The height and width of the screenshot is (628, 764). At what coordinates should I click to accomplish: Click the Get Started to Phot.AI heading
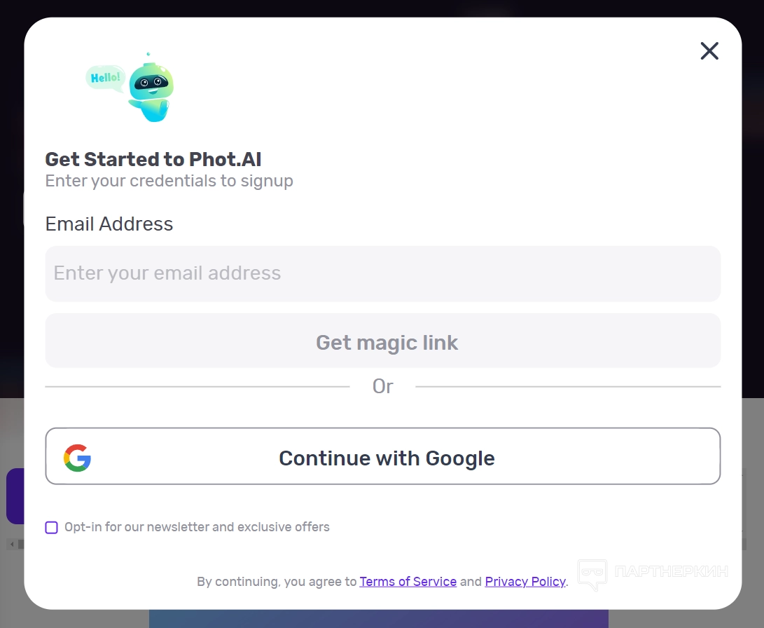[153, 159]
